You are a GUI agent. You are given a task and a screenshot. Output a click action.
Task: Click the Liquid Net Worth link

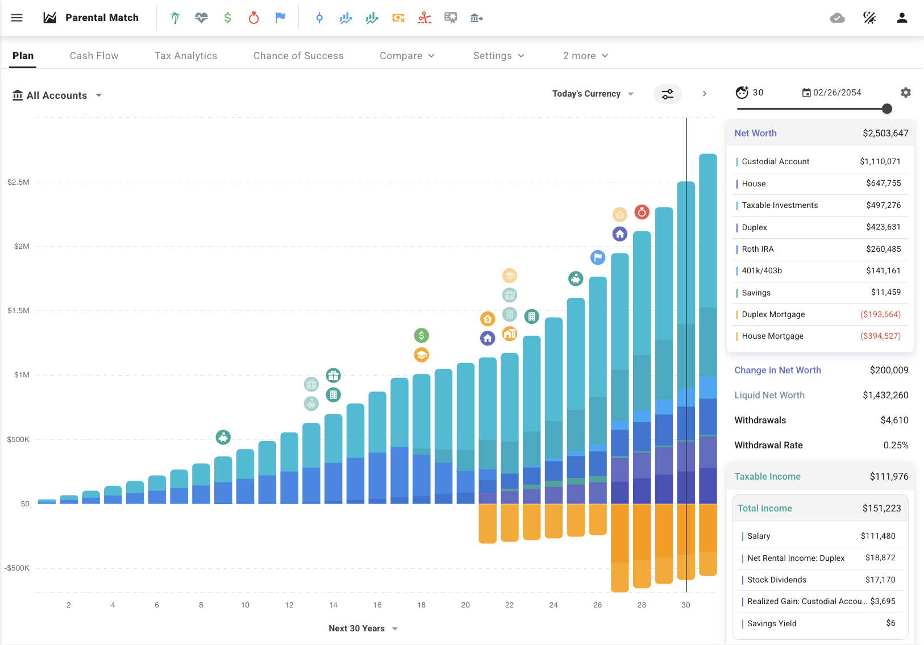point(769,395)
